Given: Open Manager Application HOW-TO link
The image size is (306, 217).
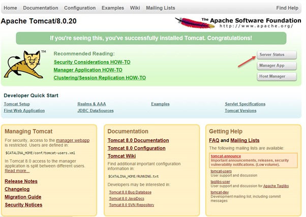Looking at the screenshot, I should (88, 70).
